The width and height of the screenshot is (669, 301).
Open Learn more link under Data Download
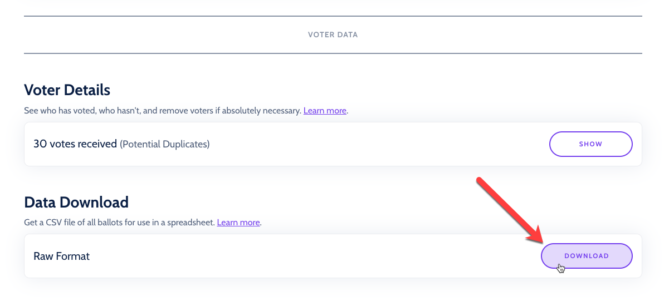238,223
